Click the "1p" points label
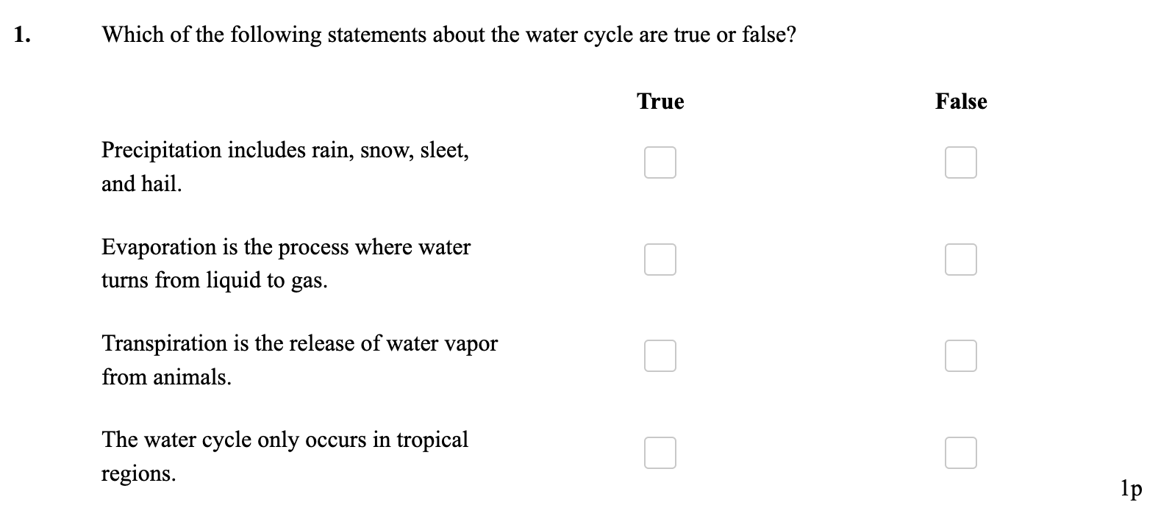 click(1131, 487)
